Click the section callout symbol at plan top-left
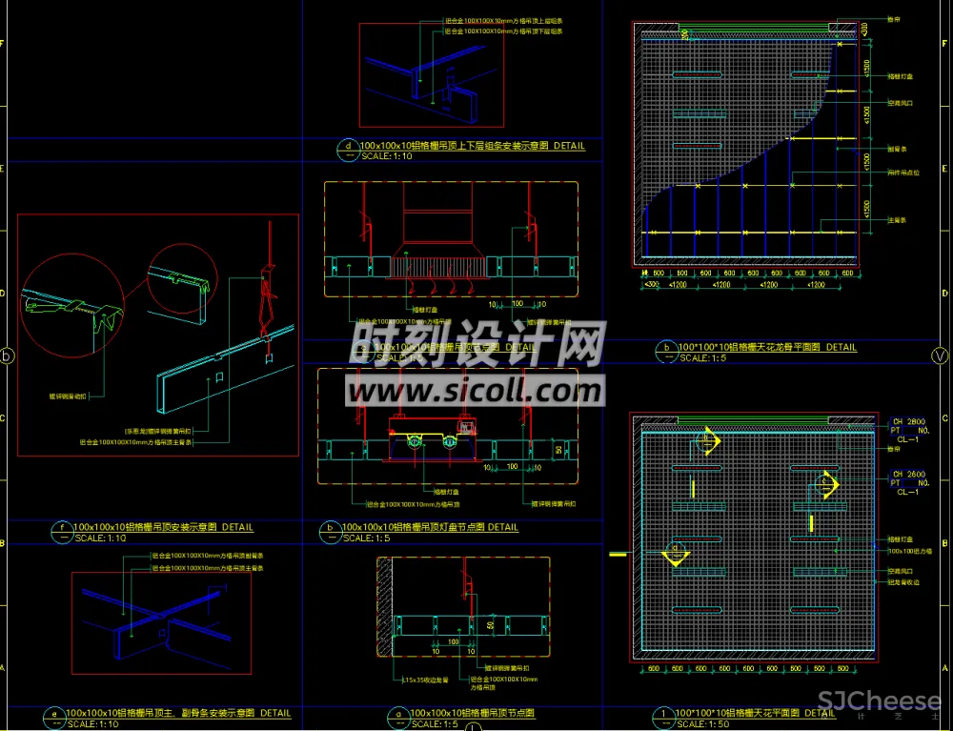Viewport: 953px width, 731px height. click(705, 440)
